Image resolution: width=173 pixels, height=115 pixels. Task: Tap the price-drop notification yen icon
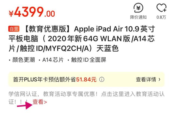point(138,8)
